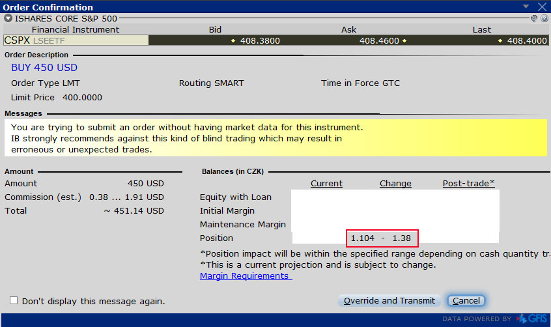Cancel the order confirmation
The image size is (551, 327).
pyautogui.click(x=466, y=301)
